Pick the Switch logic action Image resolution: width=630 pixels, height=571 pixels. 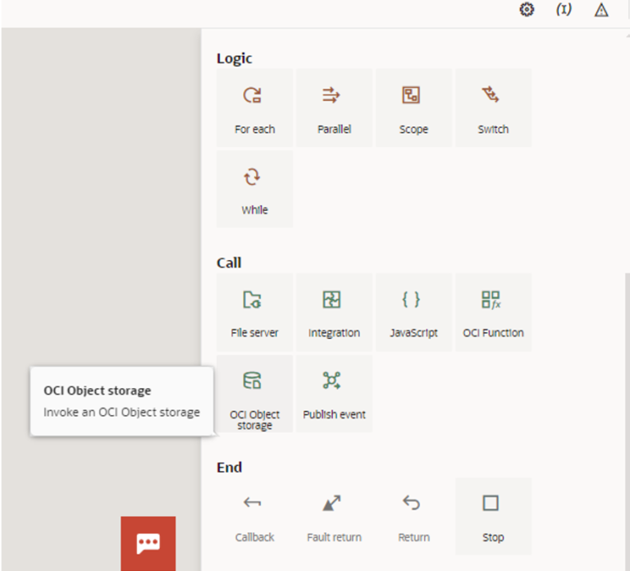(493, 107)
